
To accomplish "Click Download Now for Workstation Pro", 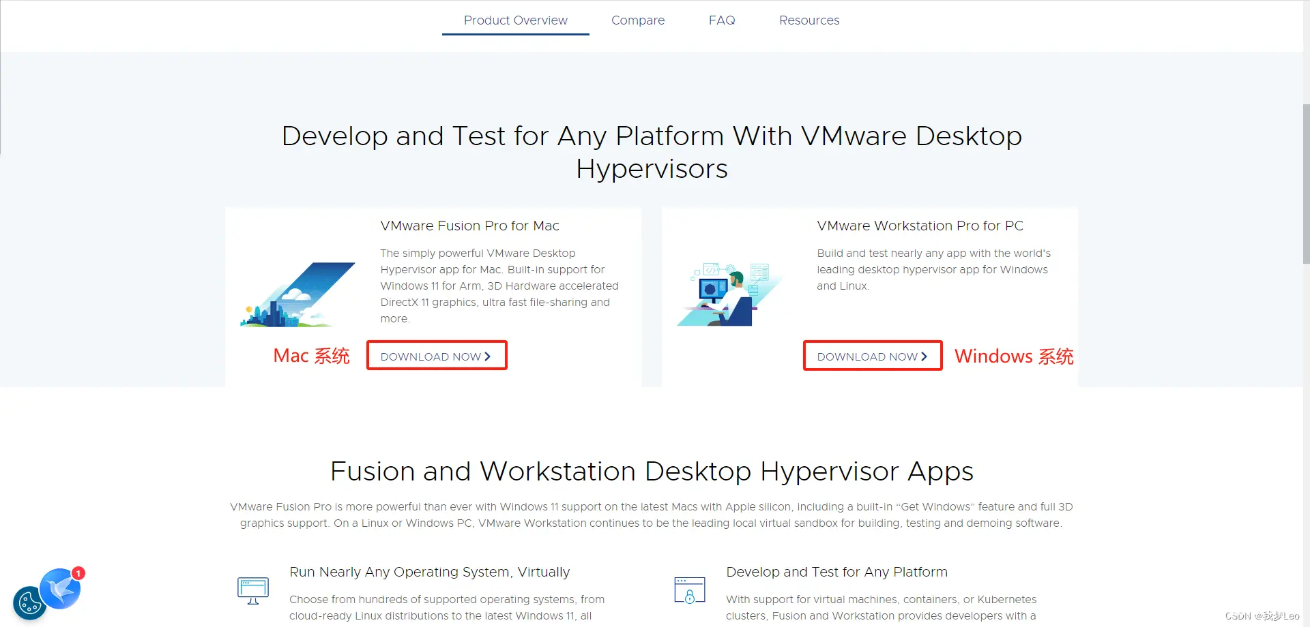I will (873, 356).
